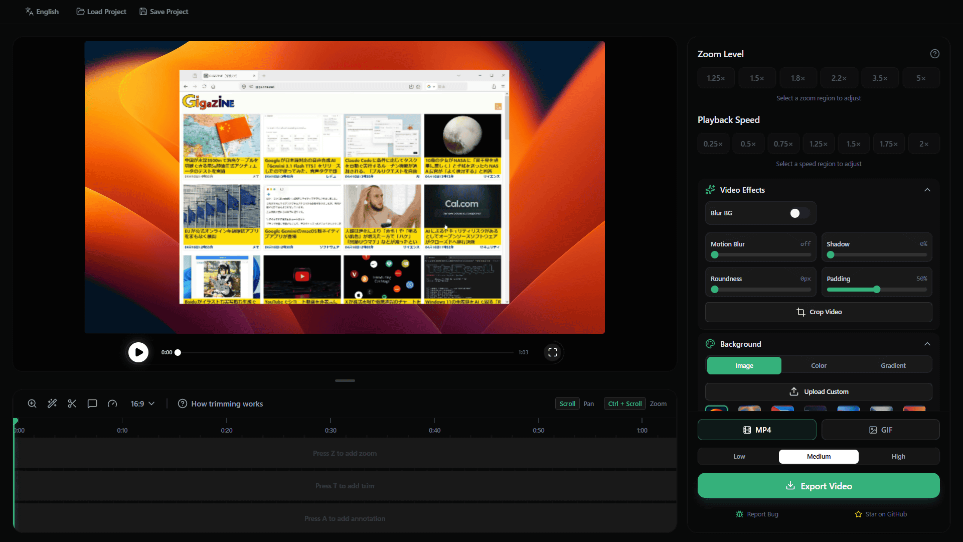Click the Export Video button
The image size is (963, 542).
819,486
